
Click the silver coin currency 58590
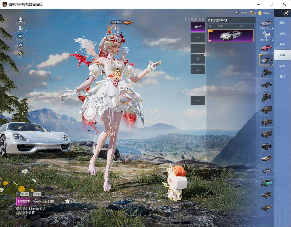coord(242,13)
